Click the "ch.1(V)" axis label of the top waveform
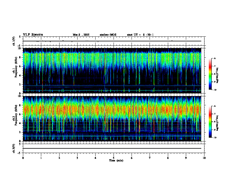 point(14,41)
